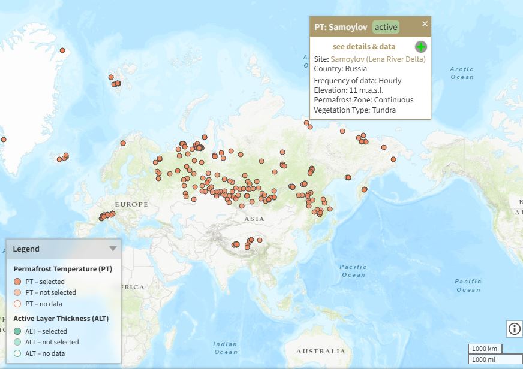Click the 1000 km scale bar
This screenshot has width=523, height=369.
coord(485,349)
